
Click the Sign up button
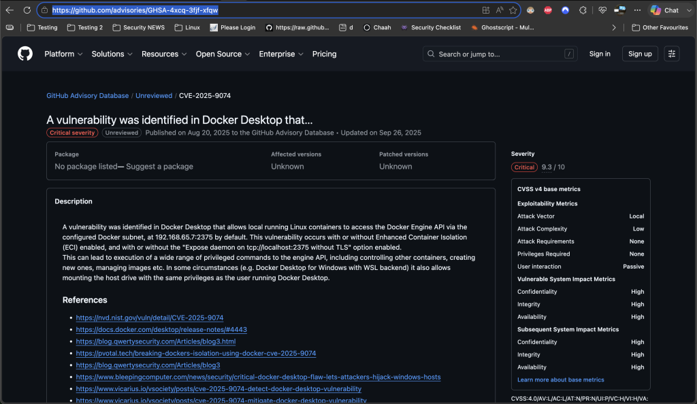[640, 54]
